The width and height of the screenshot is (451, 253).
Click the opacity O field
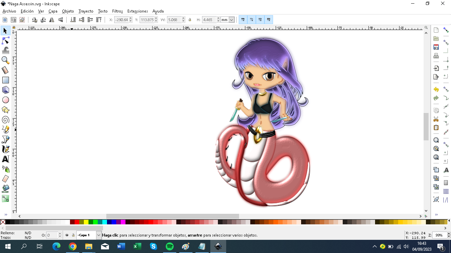52,235
